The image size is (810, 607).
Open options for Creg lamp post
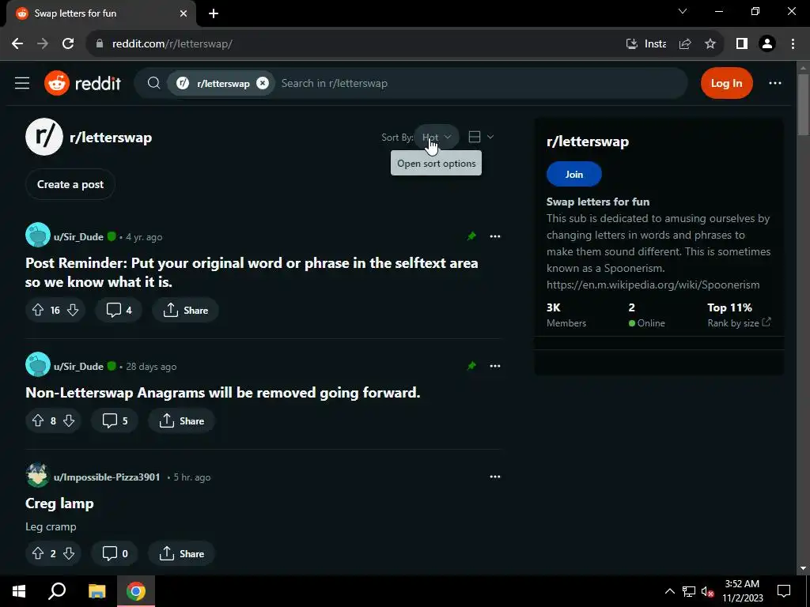[495, 477]
